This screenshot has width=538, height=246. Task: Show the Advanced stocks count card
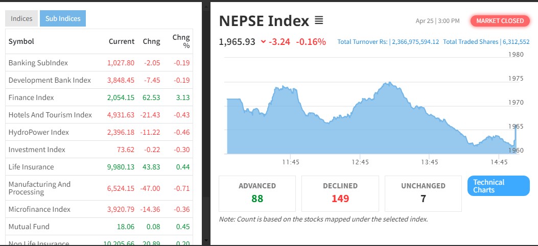tap(257, 193)
